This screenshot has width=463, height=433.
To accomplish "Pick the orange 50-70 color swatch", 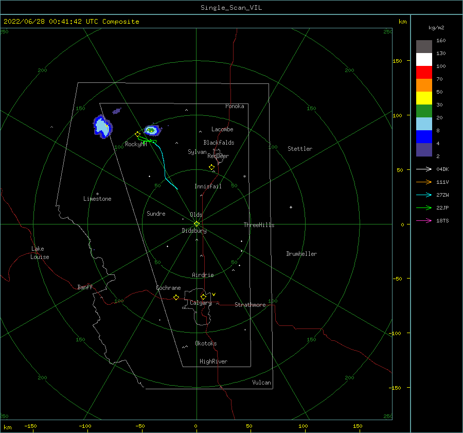I will point(424,85).
